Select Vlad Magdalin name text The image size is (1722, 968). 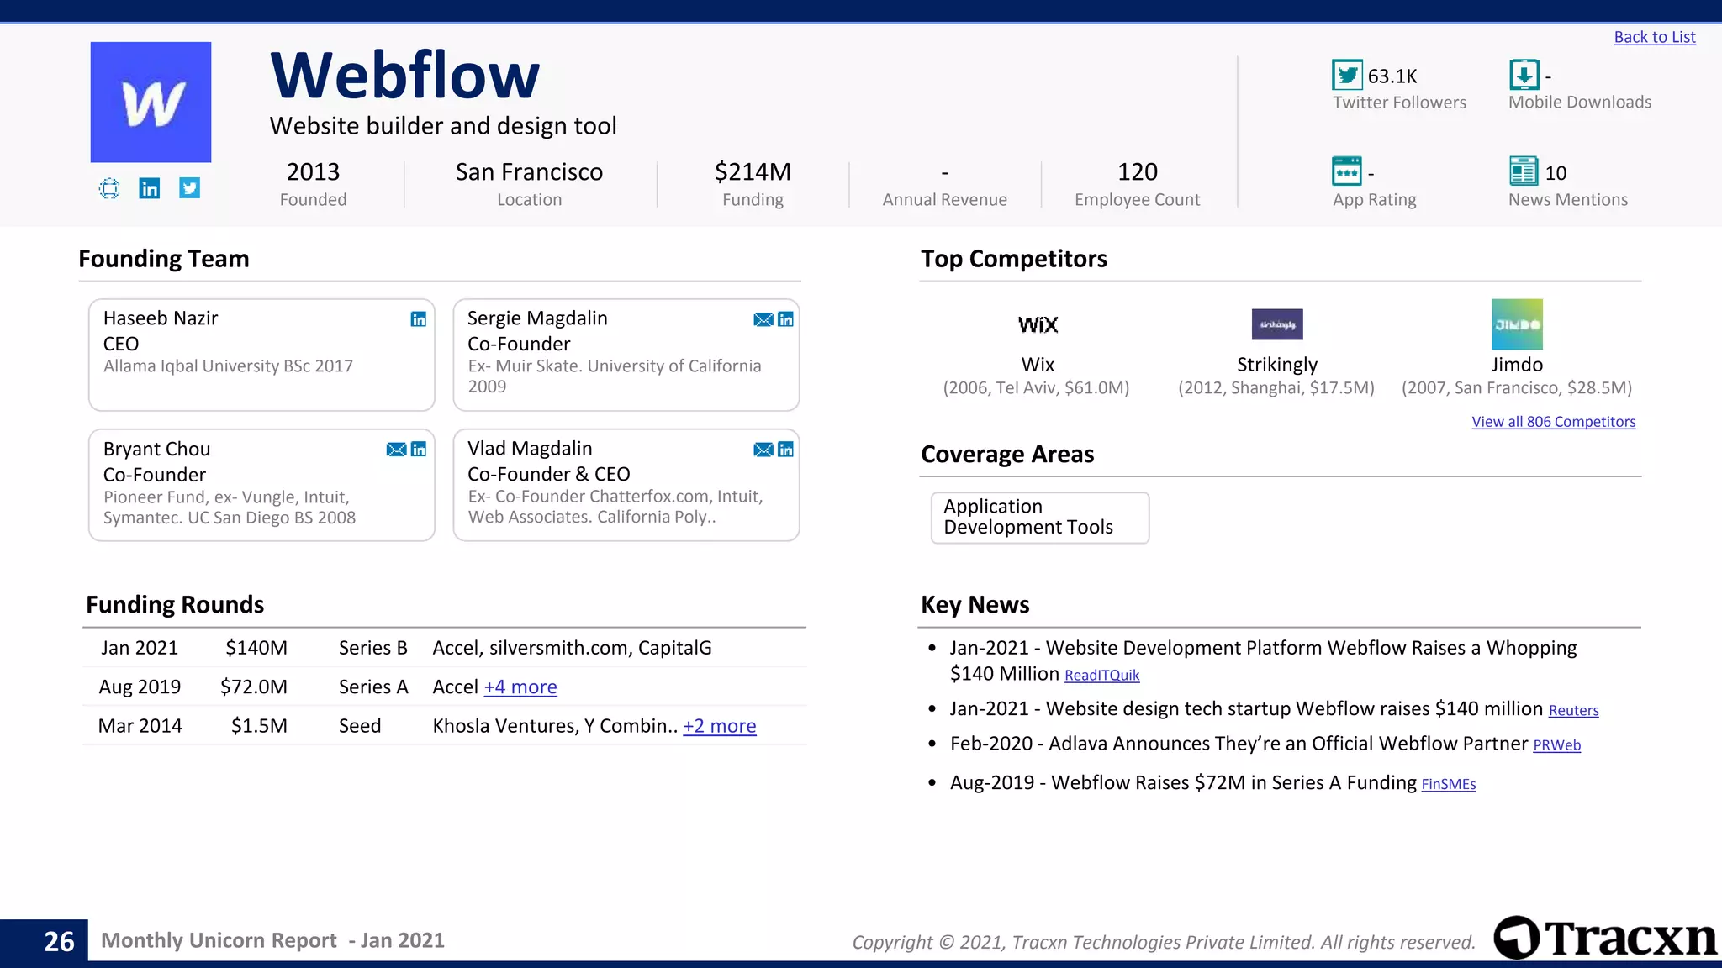coord(530,449)
